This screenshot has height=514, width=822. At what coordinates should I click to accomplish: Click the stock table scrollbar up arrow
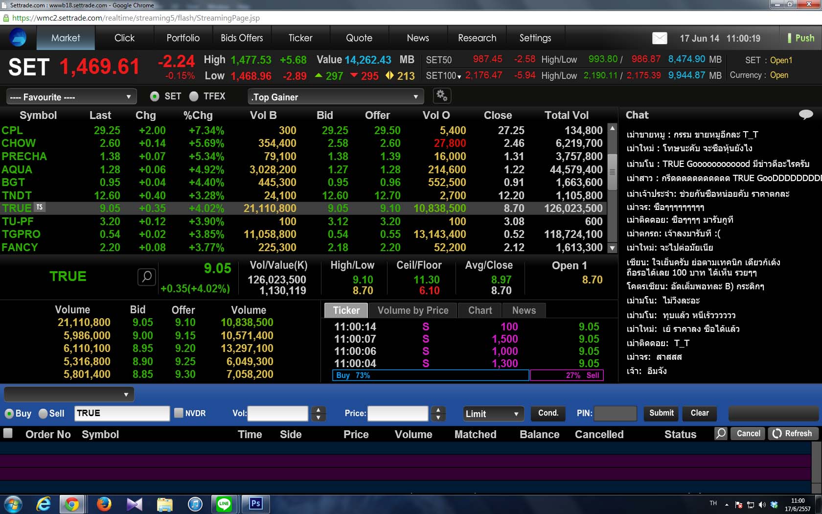[x=612, y=128]
